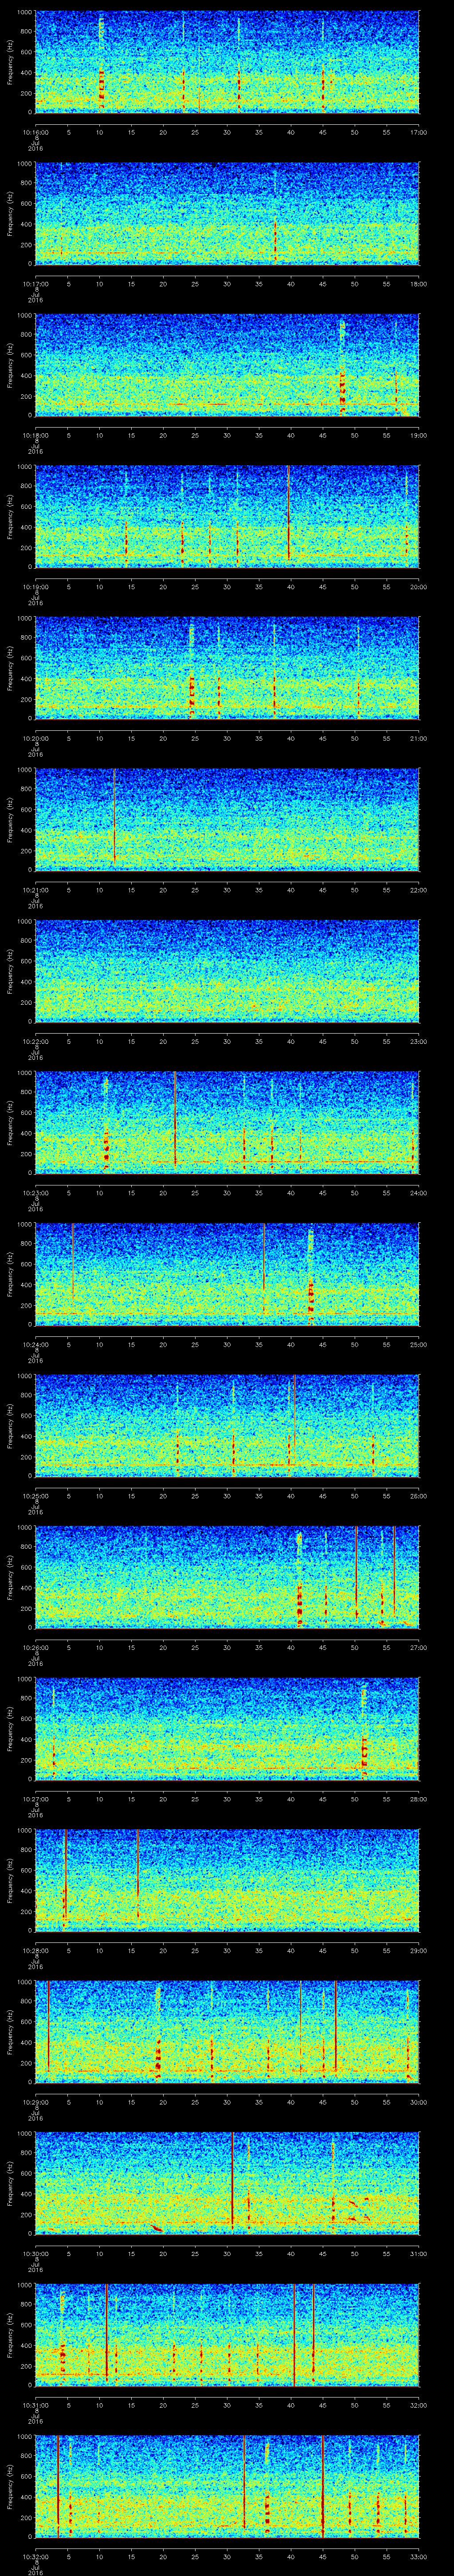Select the spectrogram plot starting at 10:28:00

(227, 1880)
